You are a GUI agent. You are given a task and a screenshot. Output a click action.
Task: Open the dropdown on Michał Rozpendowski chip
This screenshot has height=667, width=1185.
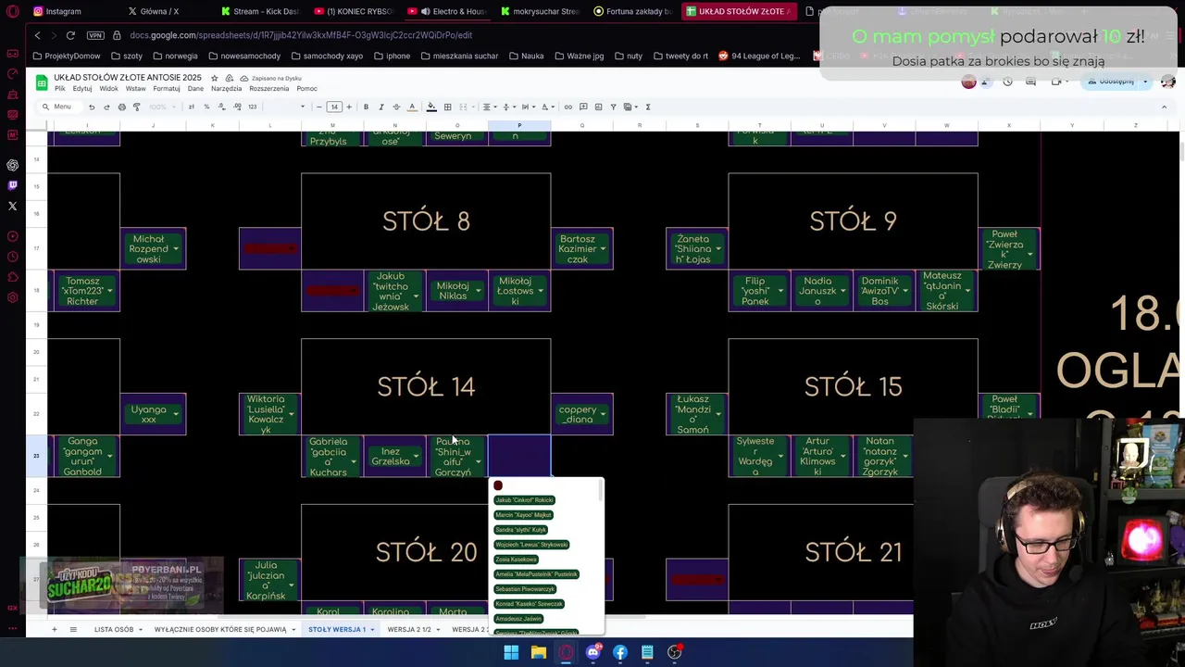pos(177,249)
